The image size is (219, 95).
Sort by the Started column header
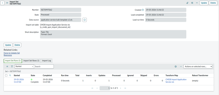click(17, 75)
